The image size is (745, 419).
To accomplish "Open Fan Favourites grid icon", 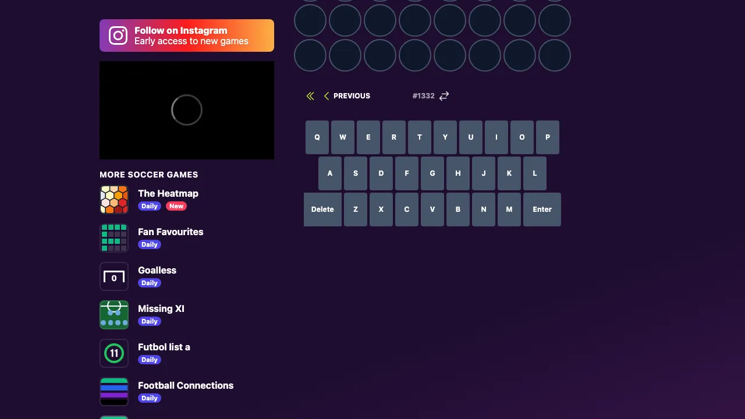I will click(x=114, y=238).
